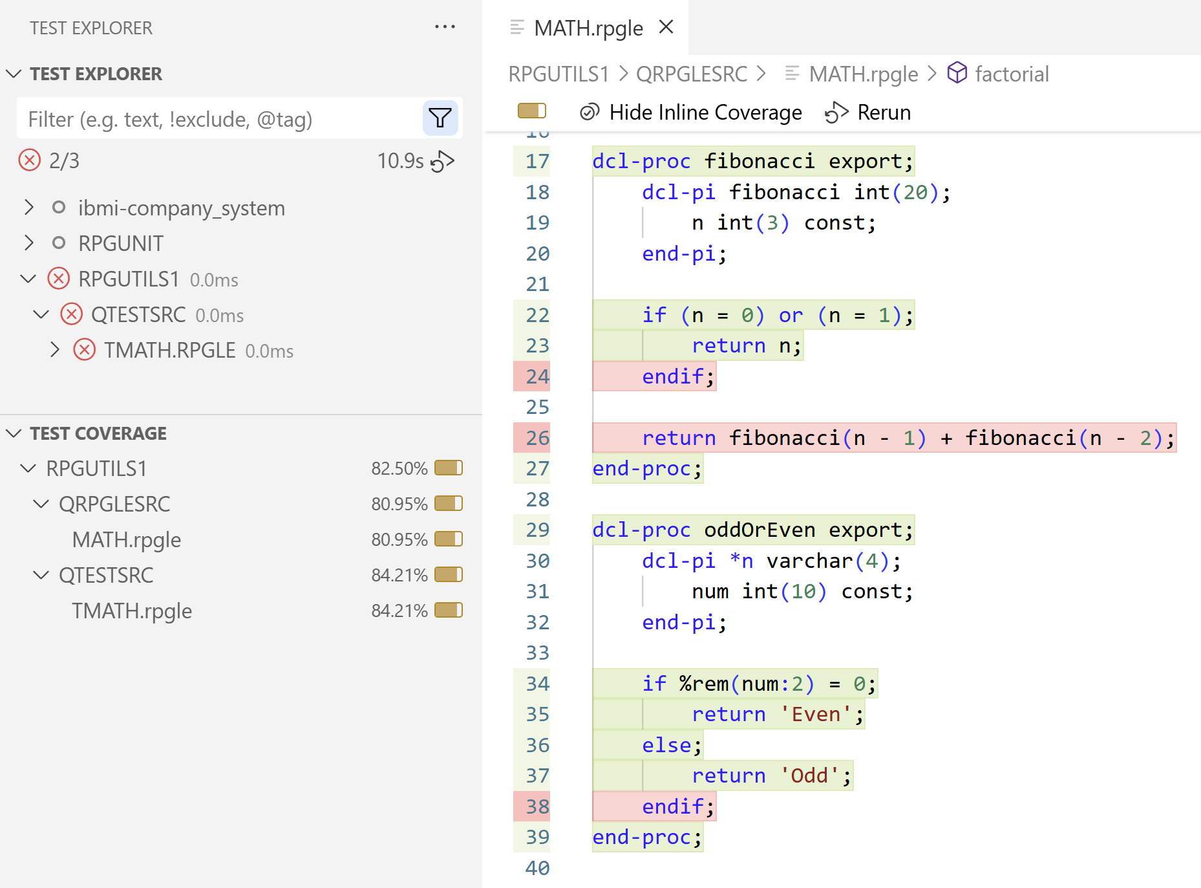Click the error icon beside TMATH.RPGLE
Screen dimensions: 1201x888
84,350
